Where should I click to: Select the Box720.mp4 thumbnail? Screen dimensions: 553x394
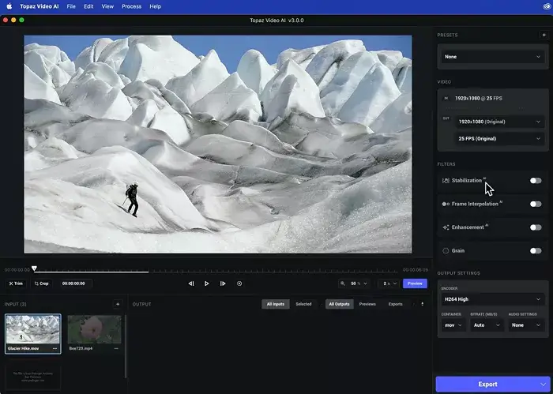click(x=94, y=329)
